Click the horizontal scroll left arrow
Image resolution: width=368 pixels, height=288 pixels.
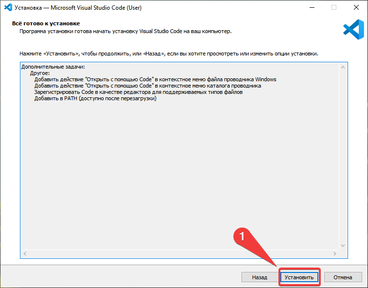tap(25, 253)
